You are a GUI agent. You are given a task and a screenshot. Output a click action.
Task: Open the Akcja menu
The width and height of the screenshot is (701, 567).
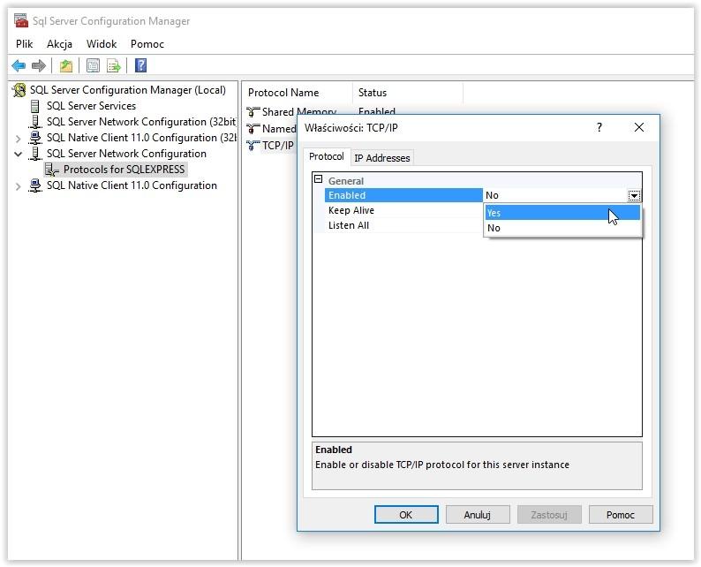[59, 44]
